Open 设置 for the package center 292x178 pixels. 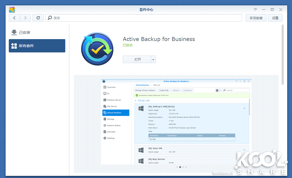[x=275, y=18]
